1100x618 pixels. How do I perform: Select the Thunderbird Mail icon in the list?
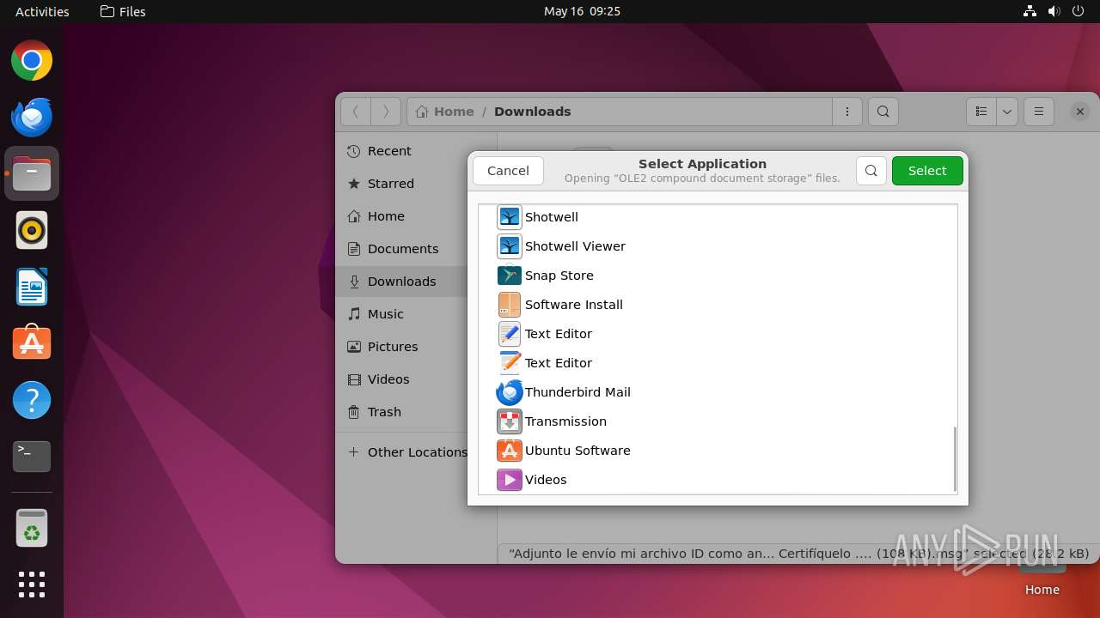point(510,392)
